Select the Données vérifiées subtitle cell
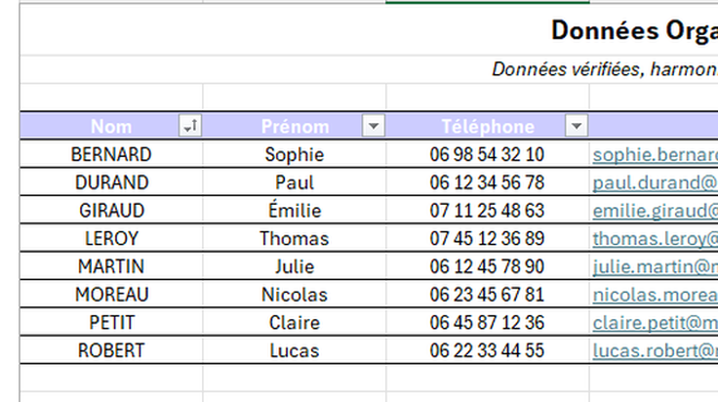Image resolution: width=718 pixels, height=402 pixels. coord(605,69)
